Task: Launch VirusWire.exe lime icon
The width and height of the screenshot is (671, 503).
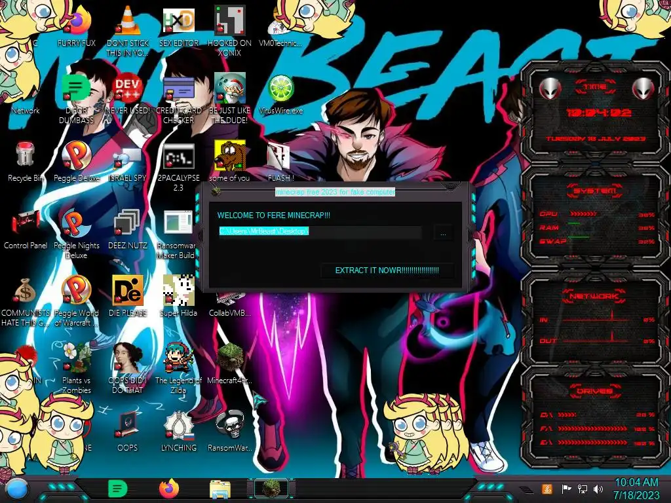Action: click(x=280, y=88)
